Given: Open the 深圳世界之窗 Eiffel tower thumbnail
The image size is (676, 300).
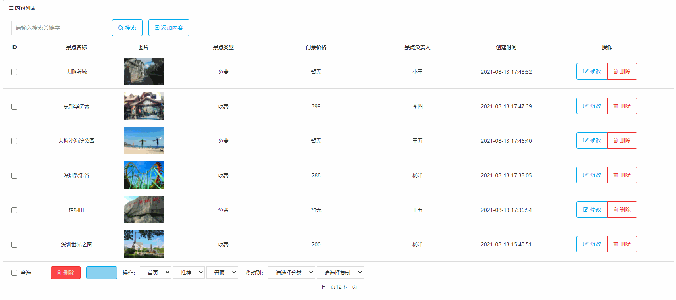Looking at the screenshot, I should pos(144,244).
